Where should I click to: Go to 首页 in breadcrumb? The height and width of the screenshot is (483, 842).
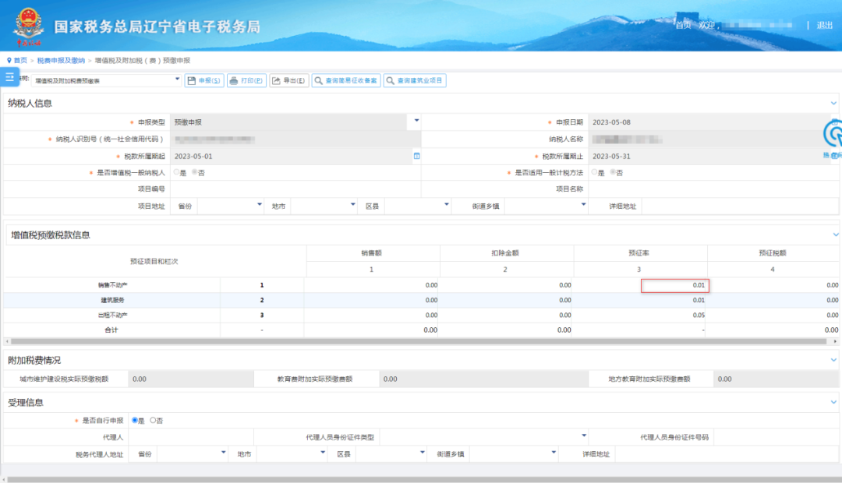click(19, 60)
